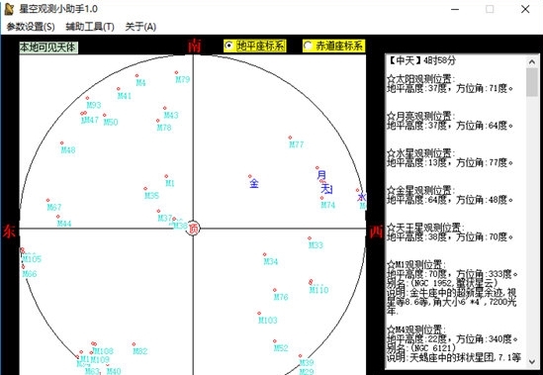Image resolution: width=543 pixels, height=375 pixels.
Task: Open the 关于(A) menu
Action: 140,27
